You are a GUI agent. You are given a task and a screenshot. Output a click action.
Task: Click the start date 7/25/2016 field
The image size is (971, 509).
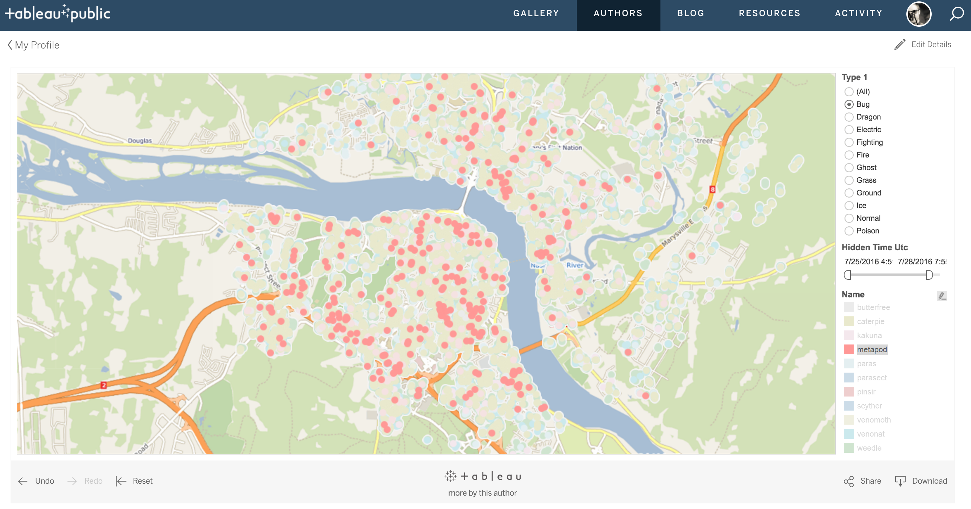[868, 262]
